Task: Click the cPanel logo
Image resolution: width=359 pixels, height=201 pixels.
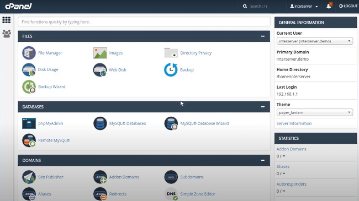Action: pos(19,6)
